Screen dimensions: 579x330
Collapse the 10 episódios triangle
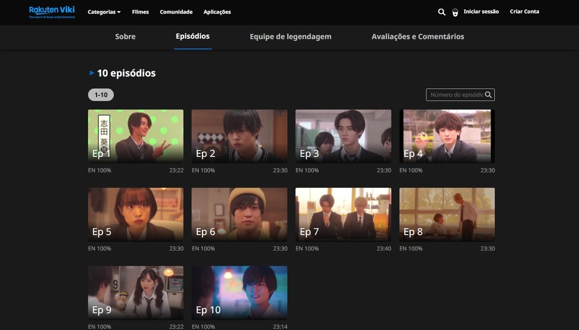click(92, 73)
